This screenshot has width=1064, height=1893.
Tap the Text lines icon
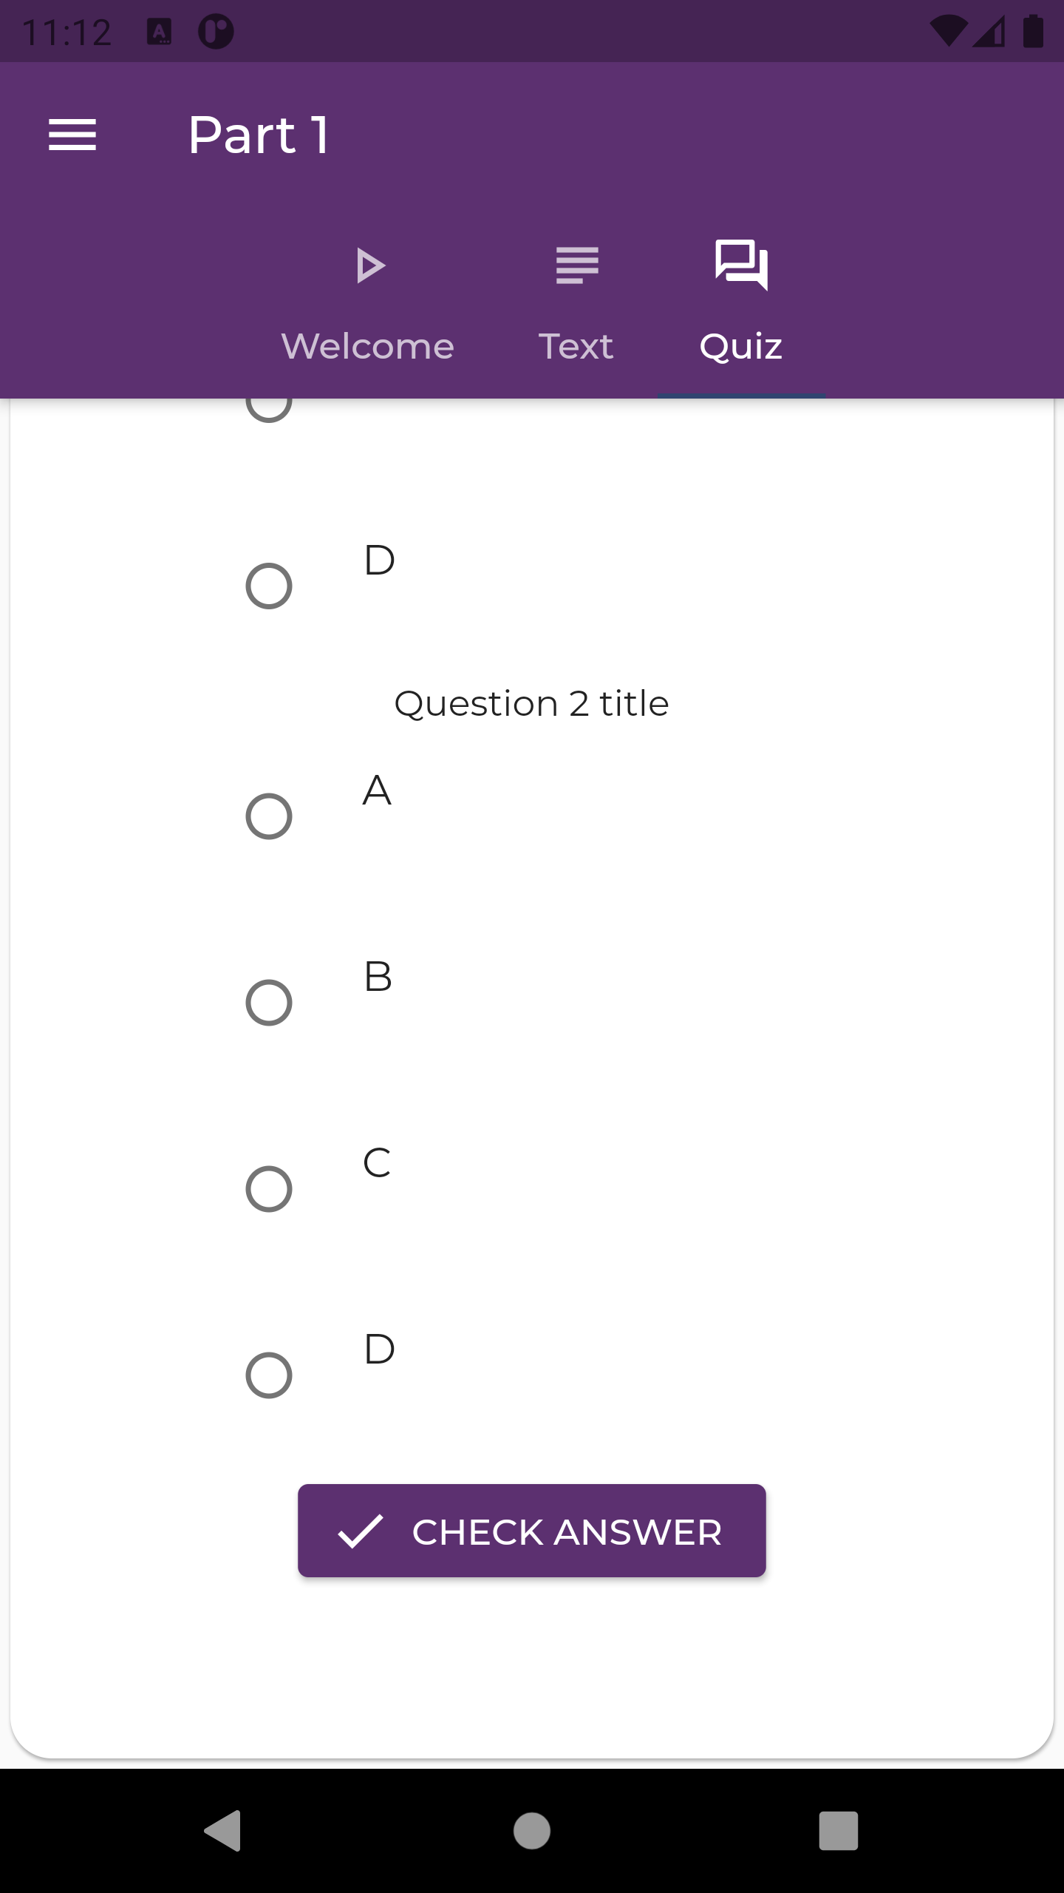click(577, 265)
